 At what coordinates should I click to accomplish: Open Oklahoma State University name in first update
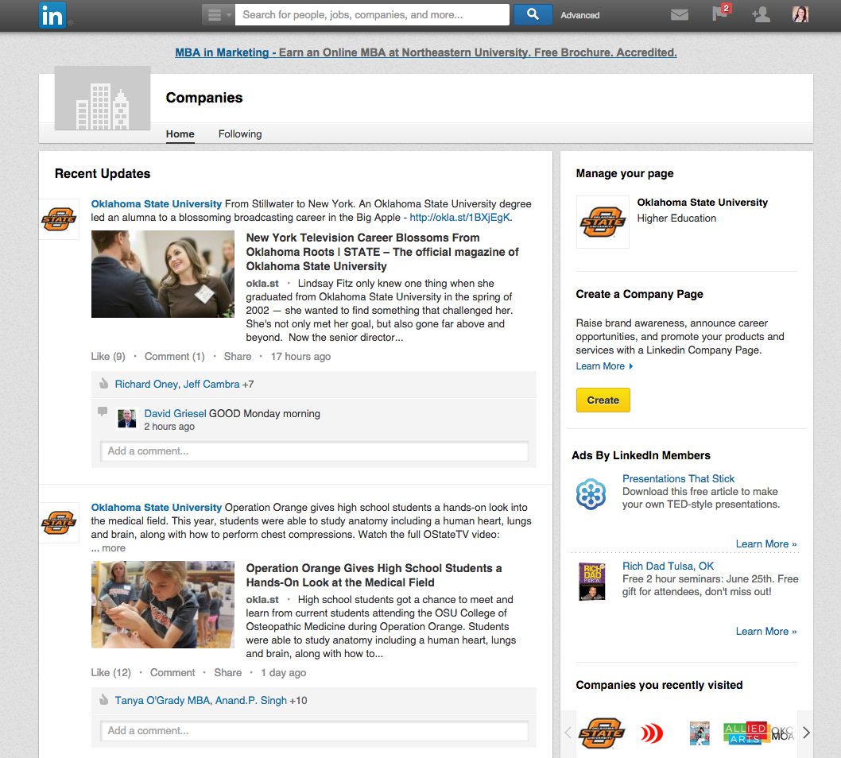coord(156,203)
